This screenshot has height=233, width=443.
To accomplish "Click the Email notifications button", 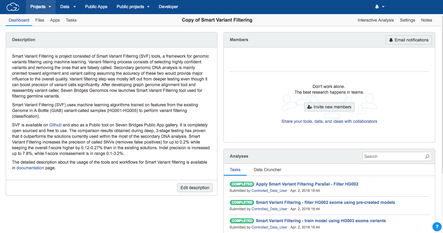I will click(x=409, y=40).
